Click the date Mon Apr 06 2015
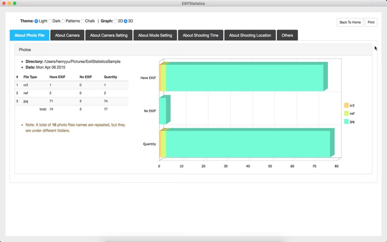The image size is (387, 242). click(51, 67)
